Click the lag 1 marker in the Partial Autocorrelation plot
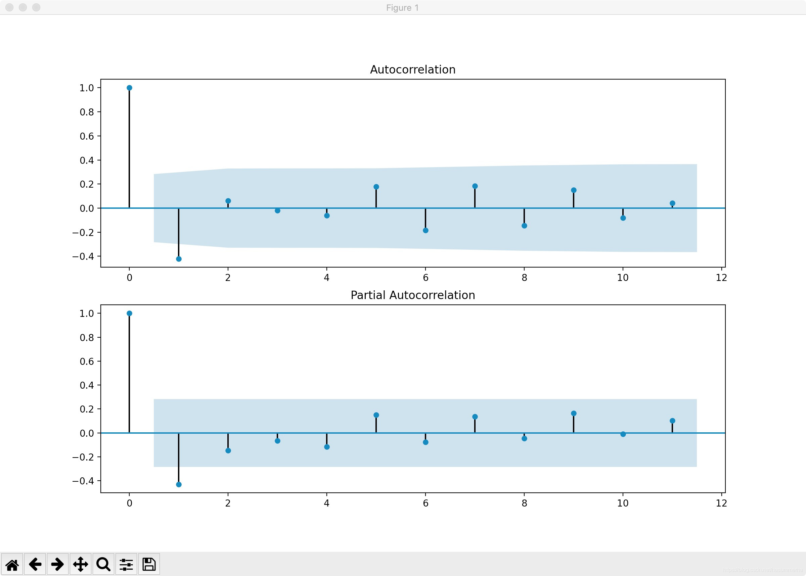Screen dimensions: 806x576 pos(179,484)
